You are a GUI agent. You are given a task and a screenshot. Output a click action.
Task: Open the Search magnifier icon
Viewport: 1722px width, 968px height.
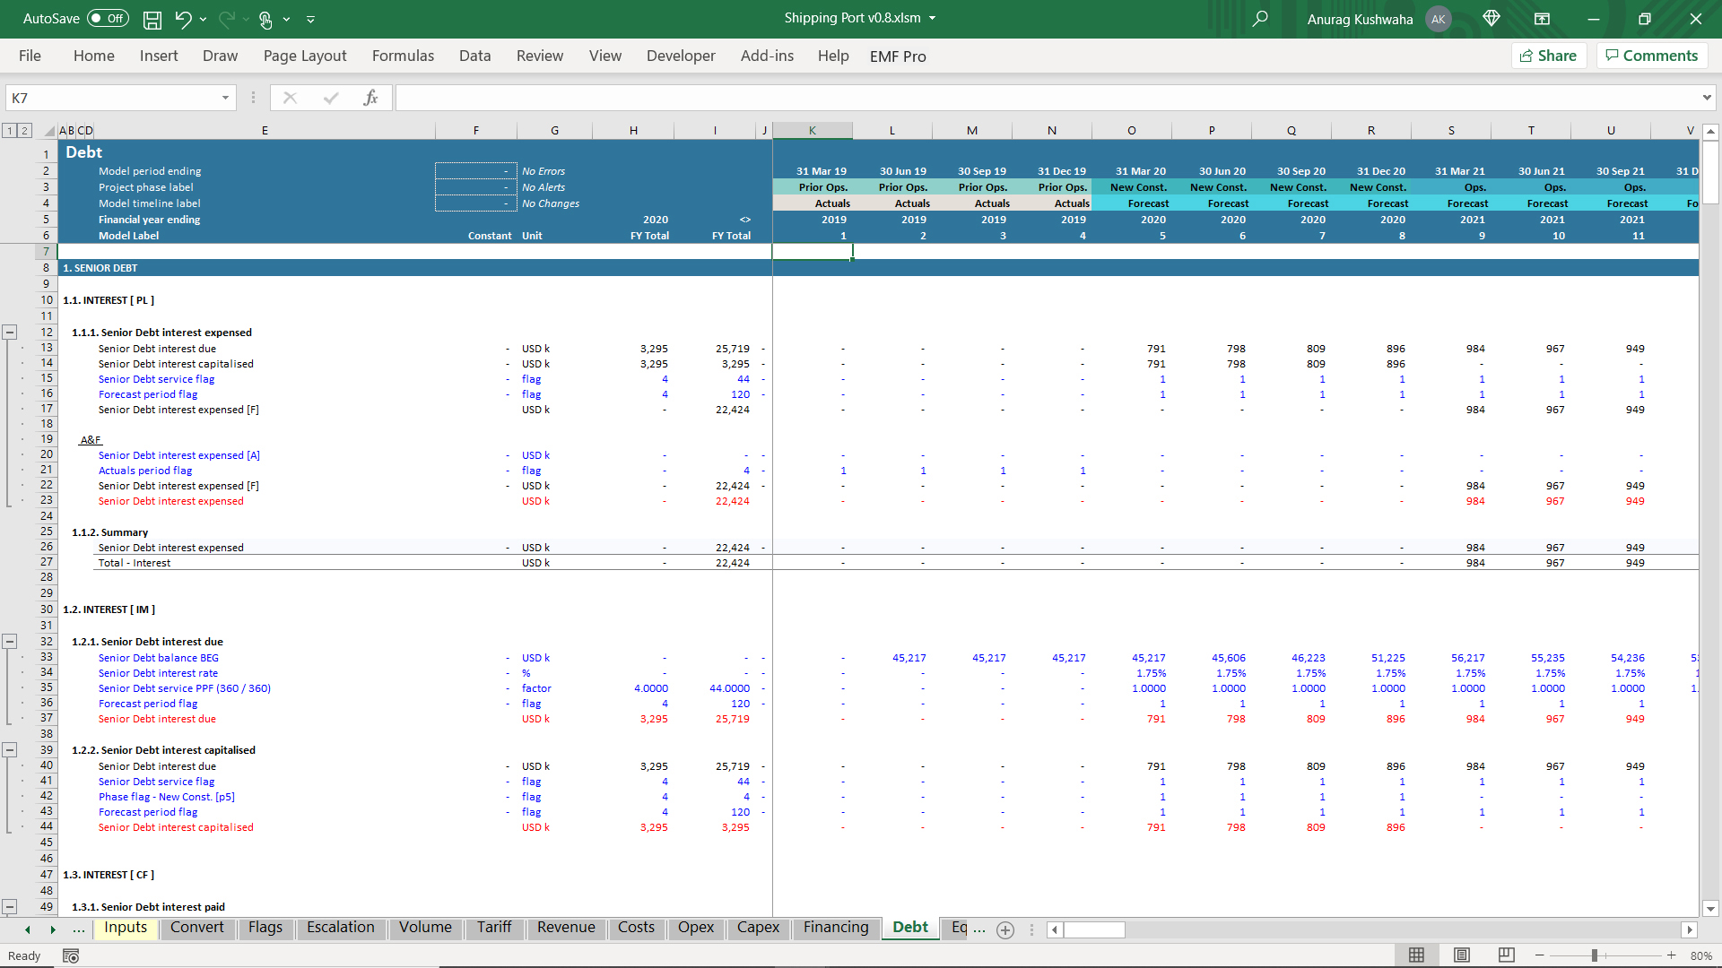tap(1260, 19)
